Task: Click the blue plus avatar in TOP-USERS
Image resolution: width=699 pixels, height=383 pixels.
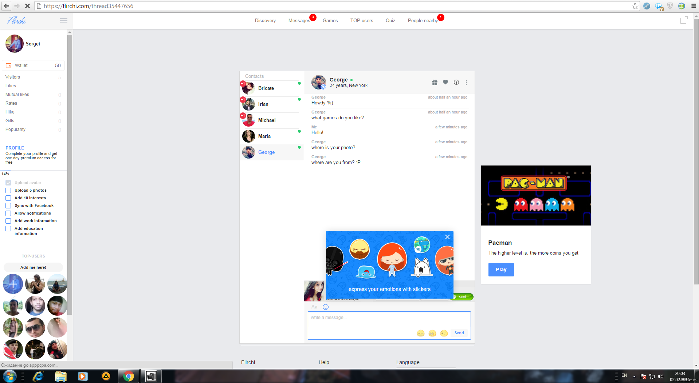Action: click(x=13, y=284)
